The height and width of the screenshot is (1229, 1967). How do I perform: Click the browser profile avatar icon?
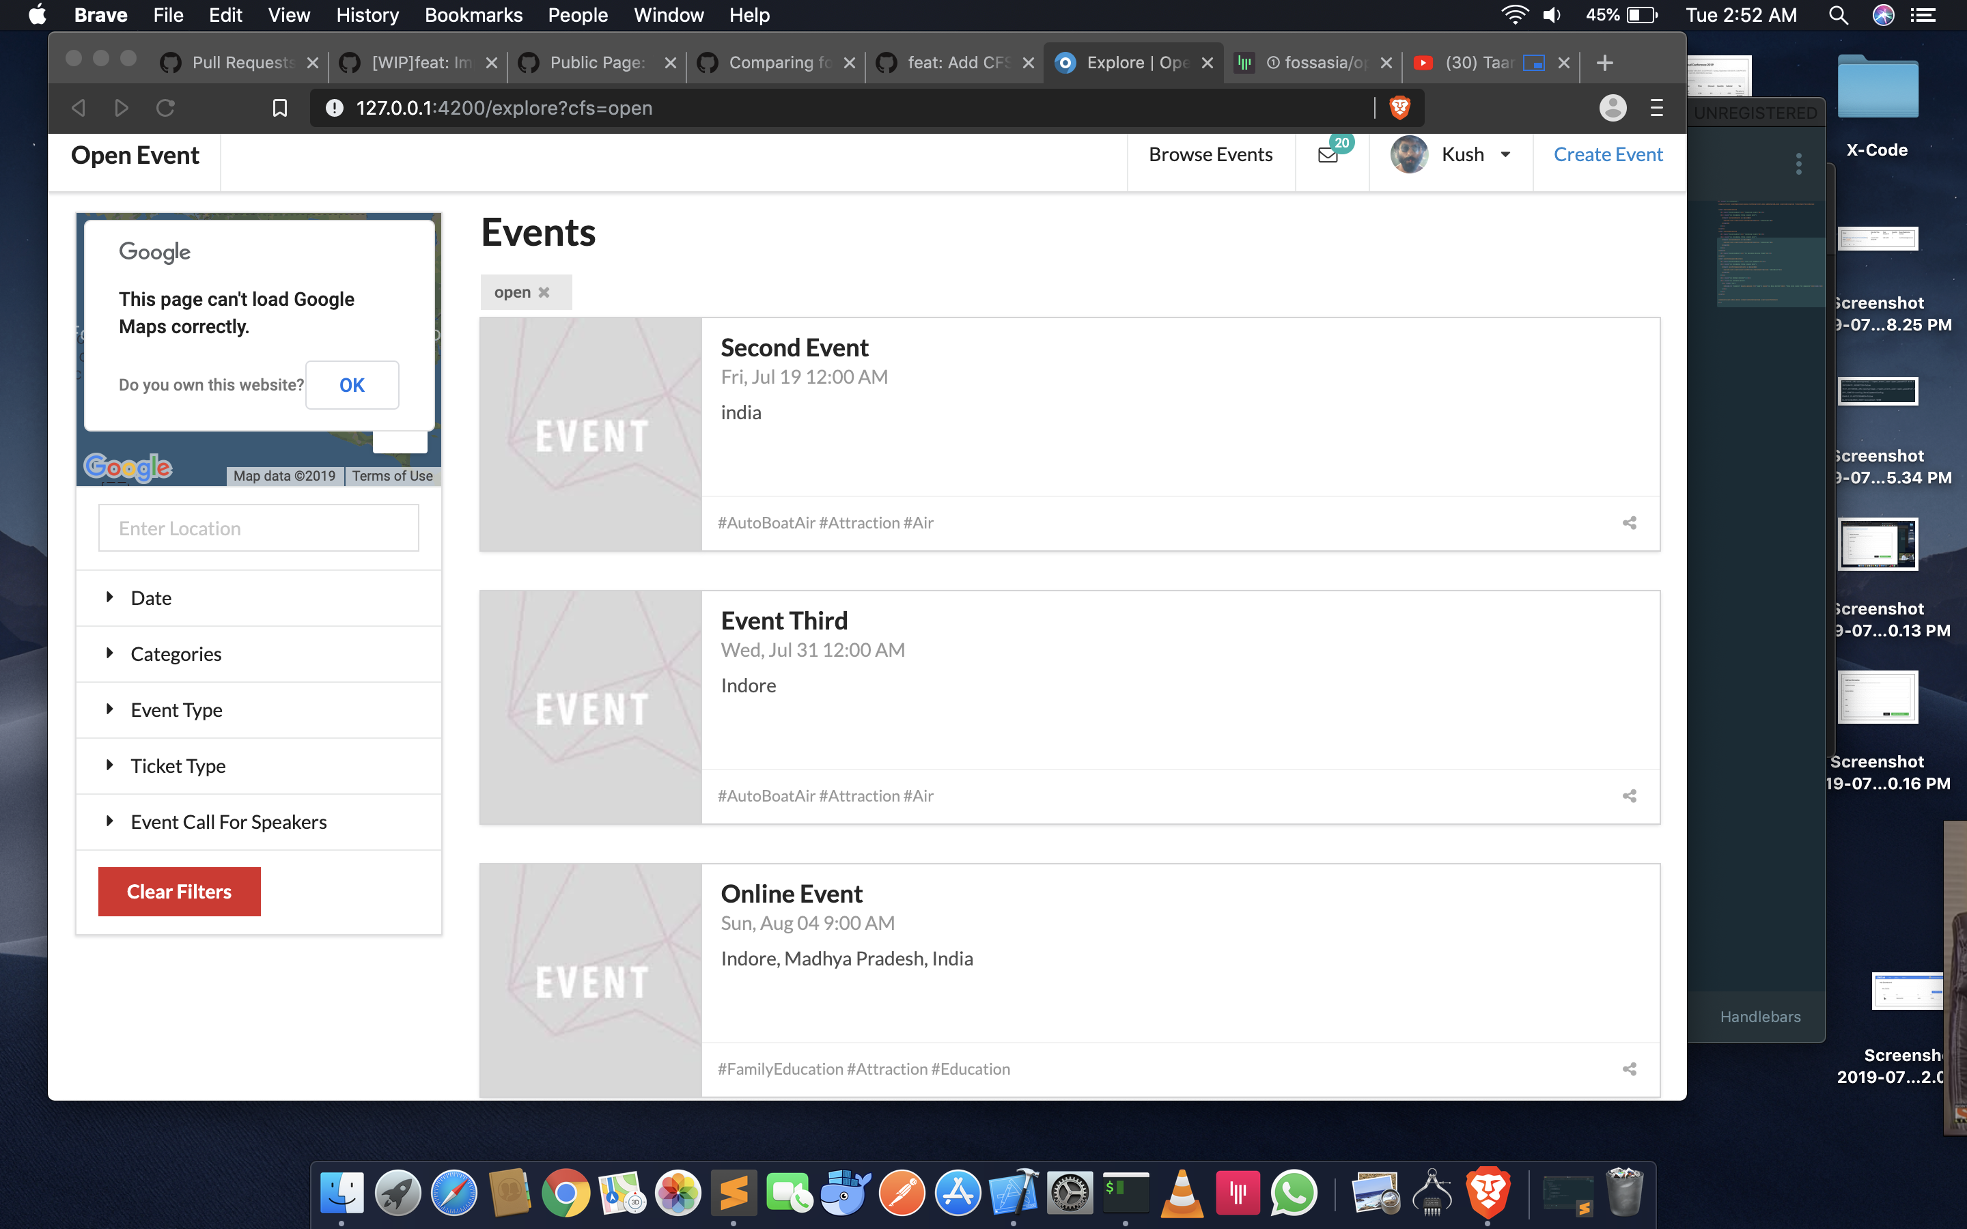1613,108
